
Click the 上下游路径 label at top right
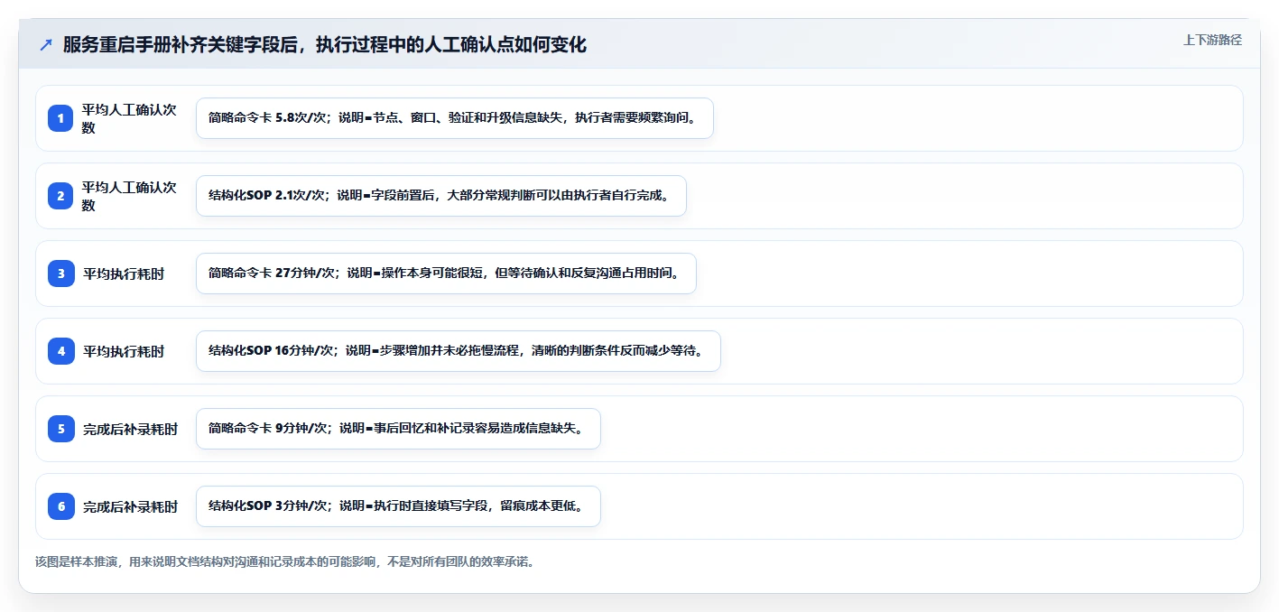tap(1212, 40)
